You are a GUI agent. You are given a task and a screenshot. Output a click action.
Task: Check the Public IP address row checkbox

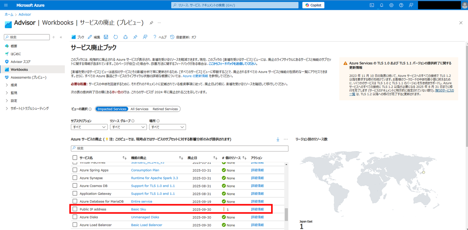tap(75, 209)
